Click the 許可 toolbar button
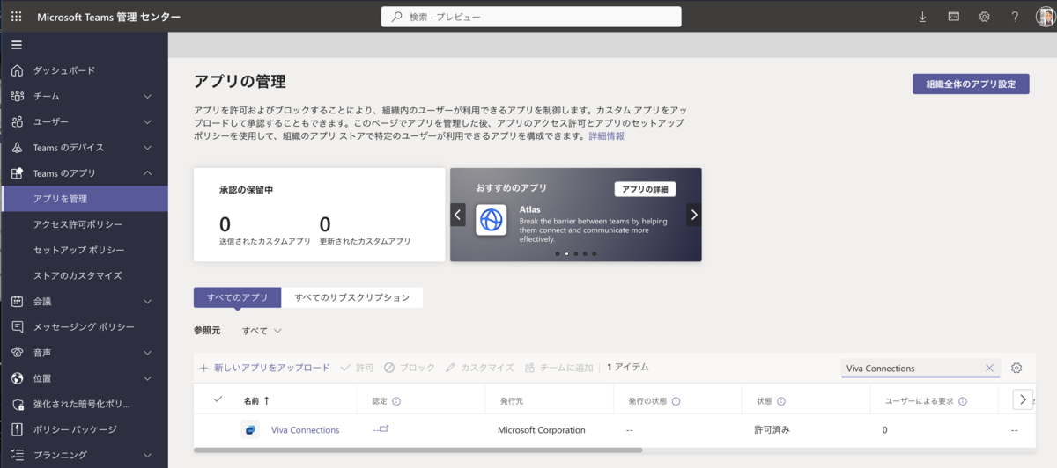 (358, 368)
